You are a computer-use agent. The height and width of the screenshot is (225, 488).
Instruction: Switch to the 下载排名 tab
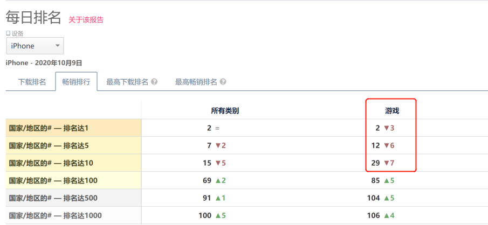(x=32, y=82)
